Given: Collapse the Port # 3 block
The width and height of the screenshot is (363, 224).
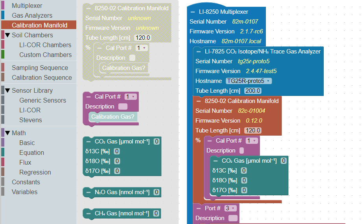Looking at the screenshot, I should pos(199,208).
